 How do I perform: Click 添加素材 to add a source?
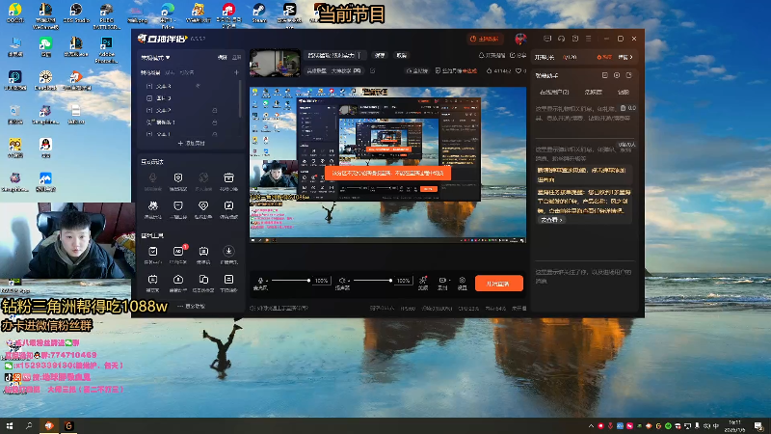pos(191,143)
